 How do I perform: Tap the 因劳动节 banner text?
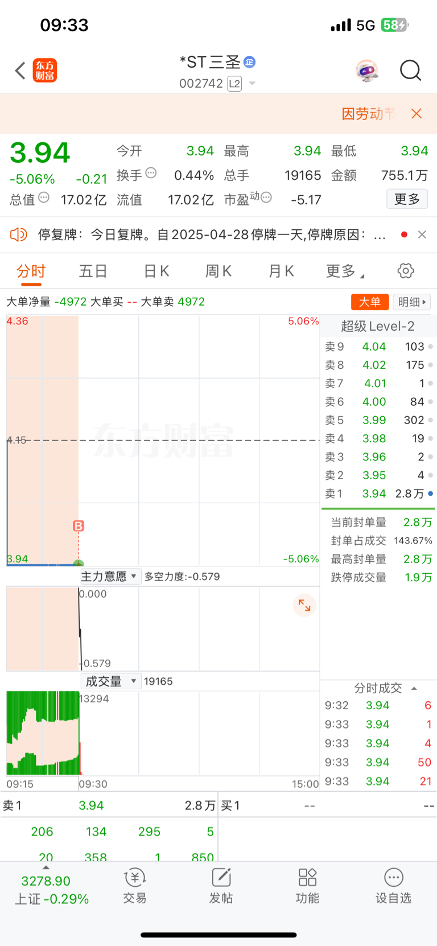pos(368,114)
